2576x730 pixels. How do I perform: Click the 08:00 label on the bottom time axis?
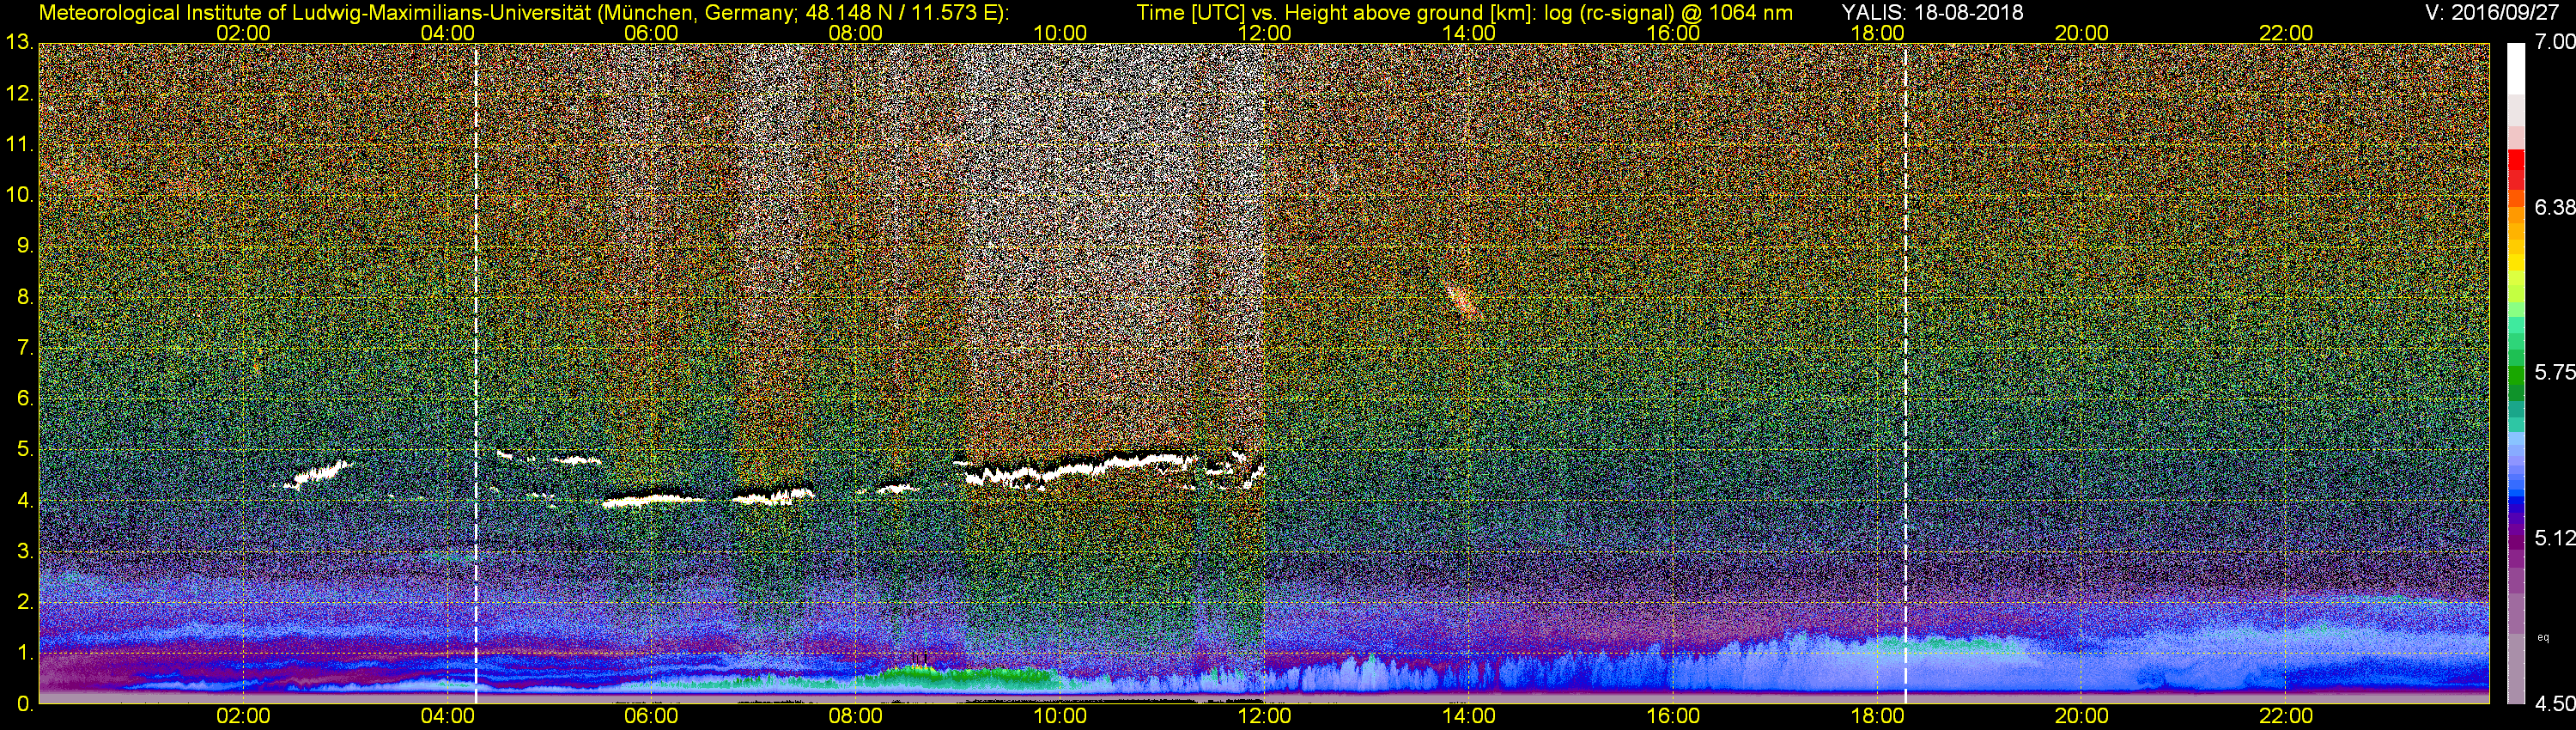[855, 716]
